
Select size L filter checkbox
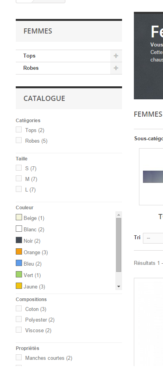(19, 189)
